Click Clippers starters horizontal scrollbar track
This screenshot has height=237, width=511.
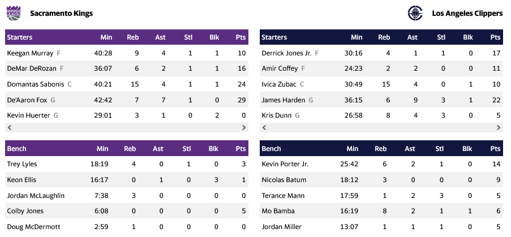381,128
